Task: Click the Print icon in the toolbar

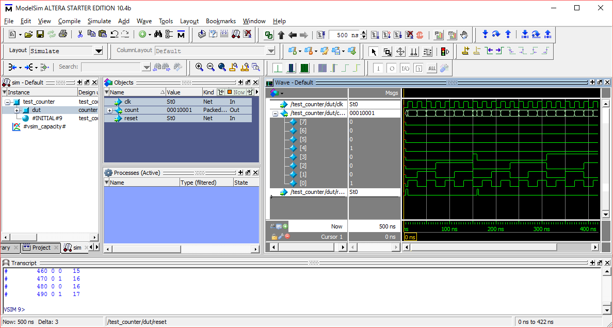Action: 63,35
